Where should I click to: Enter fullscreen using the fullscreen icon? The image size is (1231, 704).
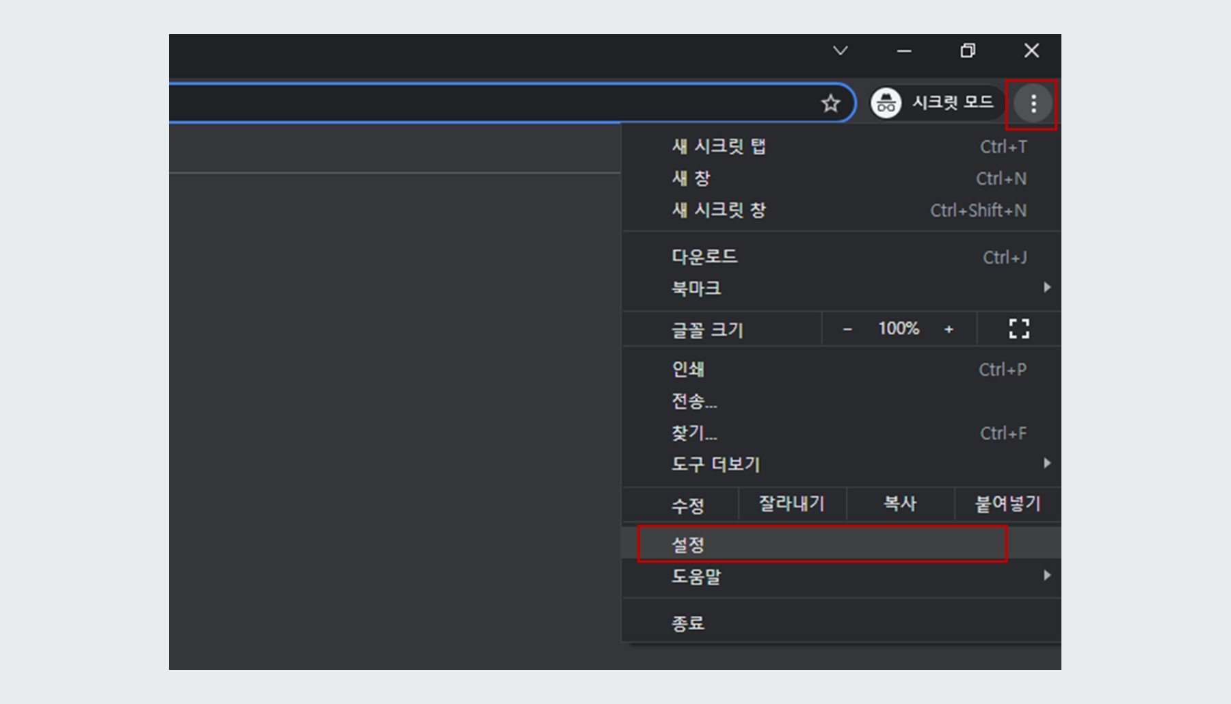point(1018,329)
